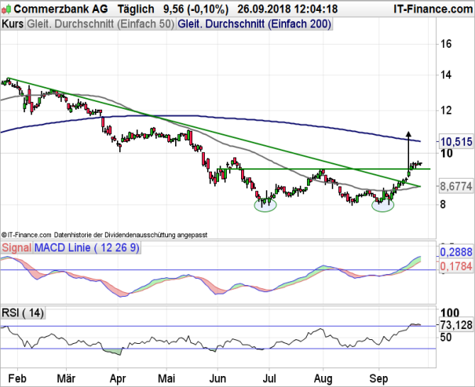475x387 pixels.
Task: Click the price axis label 12
Action: point(446,110)
